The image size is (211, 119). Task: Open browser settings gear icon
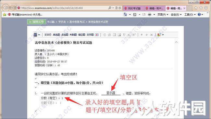click(206, 8)
